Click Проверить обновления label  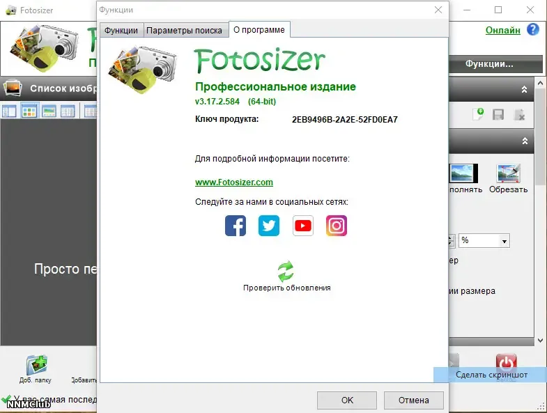point(287,288)
